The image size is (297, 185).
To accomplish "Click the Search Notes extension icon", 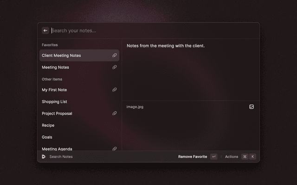I will [43, 157].
